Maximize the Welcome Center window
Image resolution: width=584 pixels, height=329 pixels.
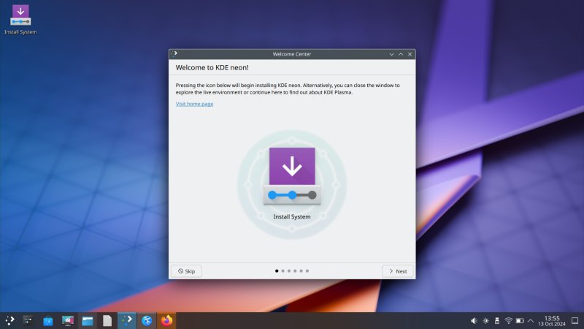tap(401, 54)
